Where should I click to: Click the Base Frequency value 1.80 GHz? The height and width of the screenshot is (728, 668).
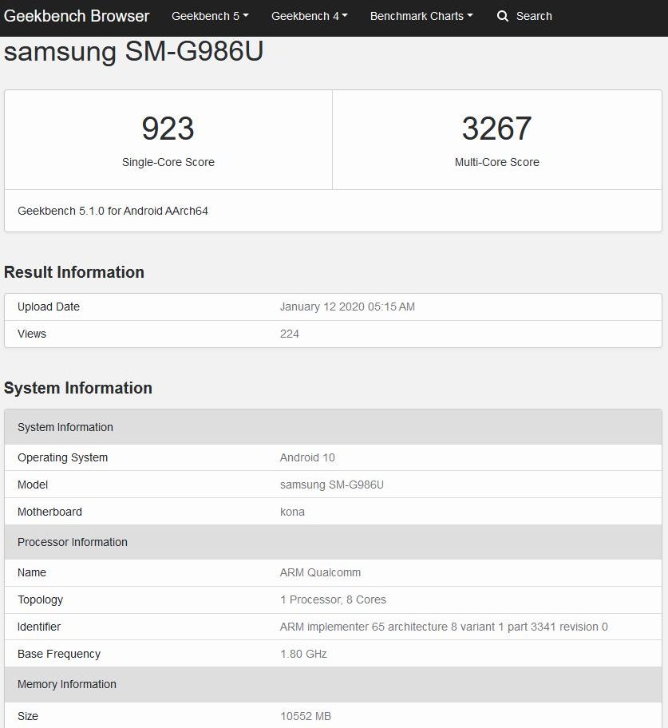coord(303,654)
